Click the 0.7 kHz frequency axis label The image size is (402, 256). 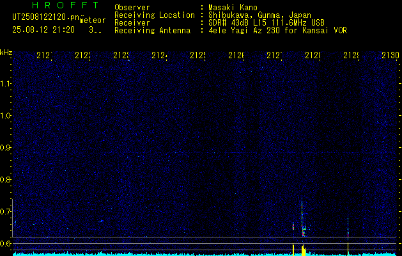[5, 212]
